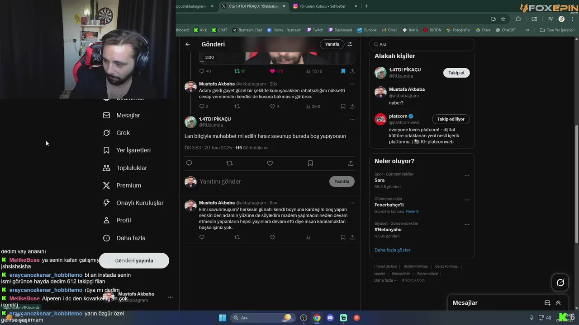Viewport: 579px width, 325px height.
Task: Expand Daha fazla in sidebar
Action: [x=124, y=238]
